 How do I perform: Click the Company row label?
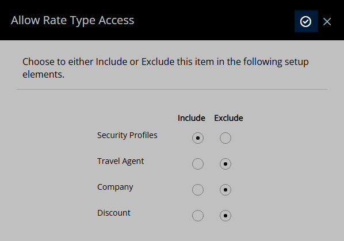pyautogui.click(x=115, y=187)
